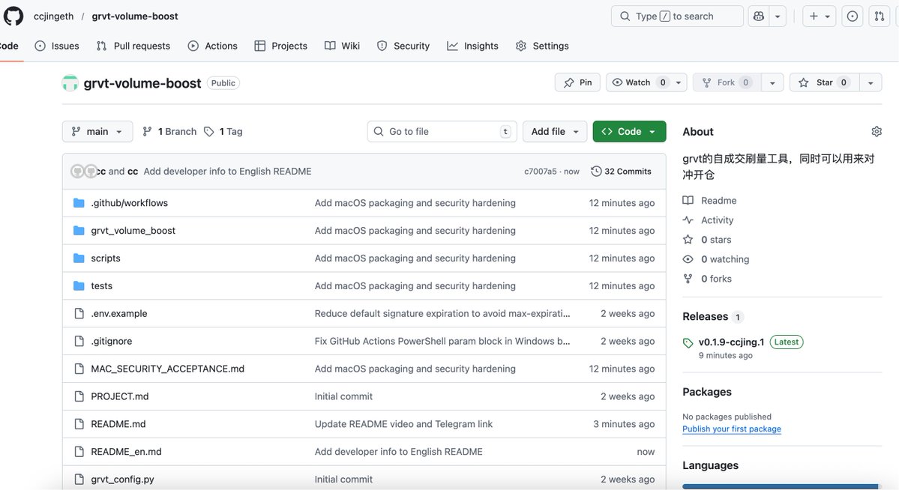Open the Projects tab
This screenshot has height=490, width=899.
point(281,46)
